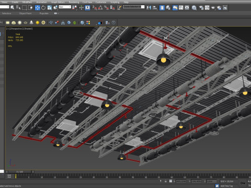Open the Material Editor icon
251x188 pixels.
pos(194,8)
